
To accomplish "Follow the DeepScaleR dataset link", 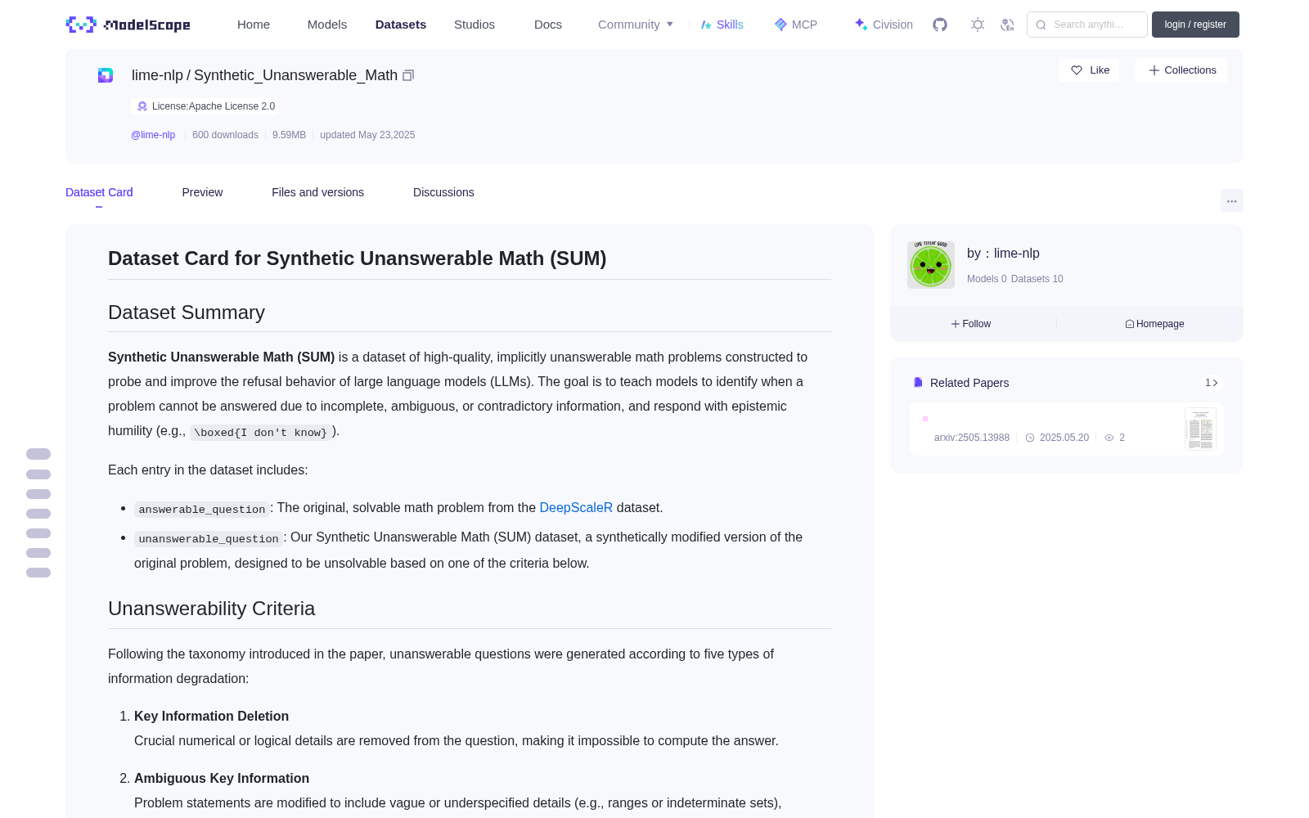I will pos(576,508).
